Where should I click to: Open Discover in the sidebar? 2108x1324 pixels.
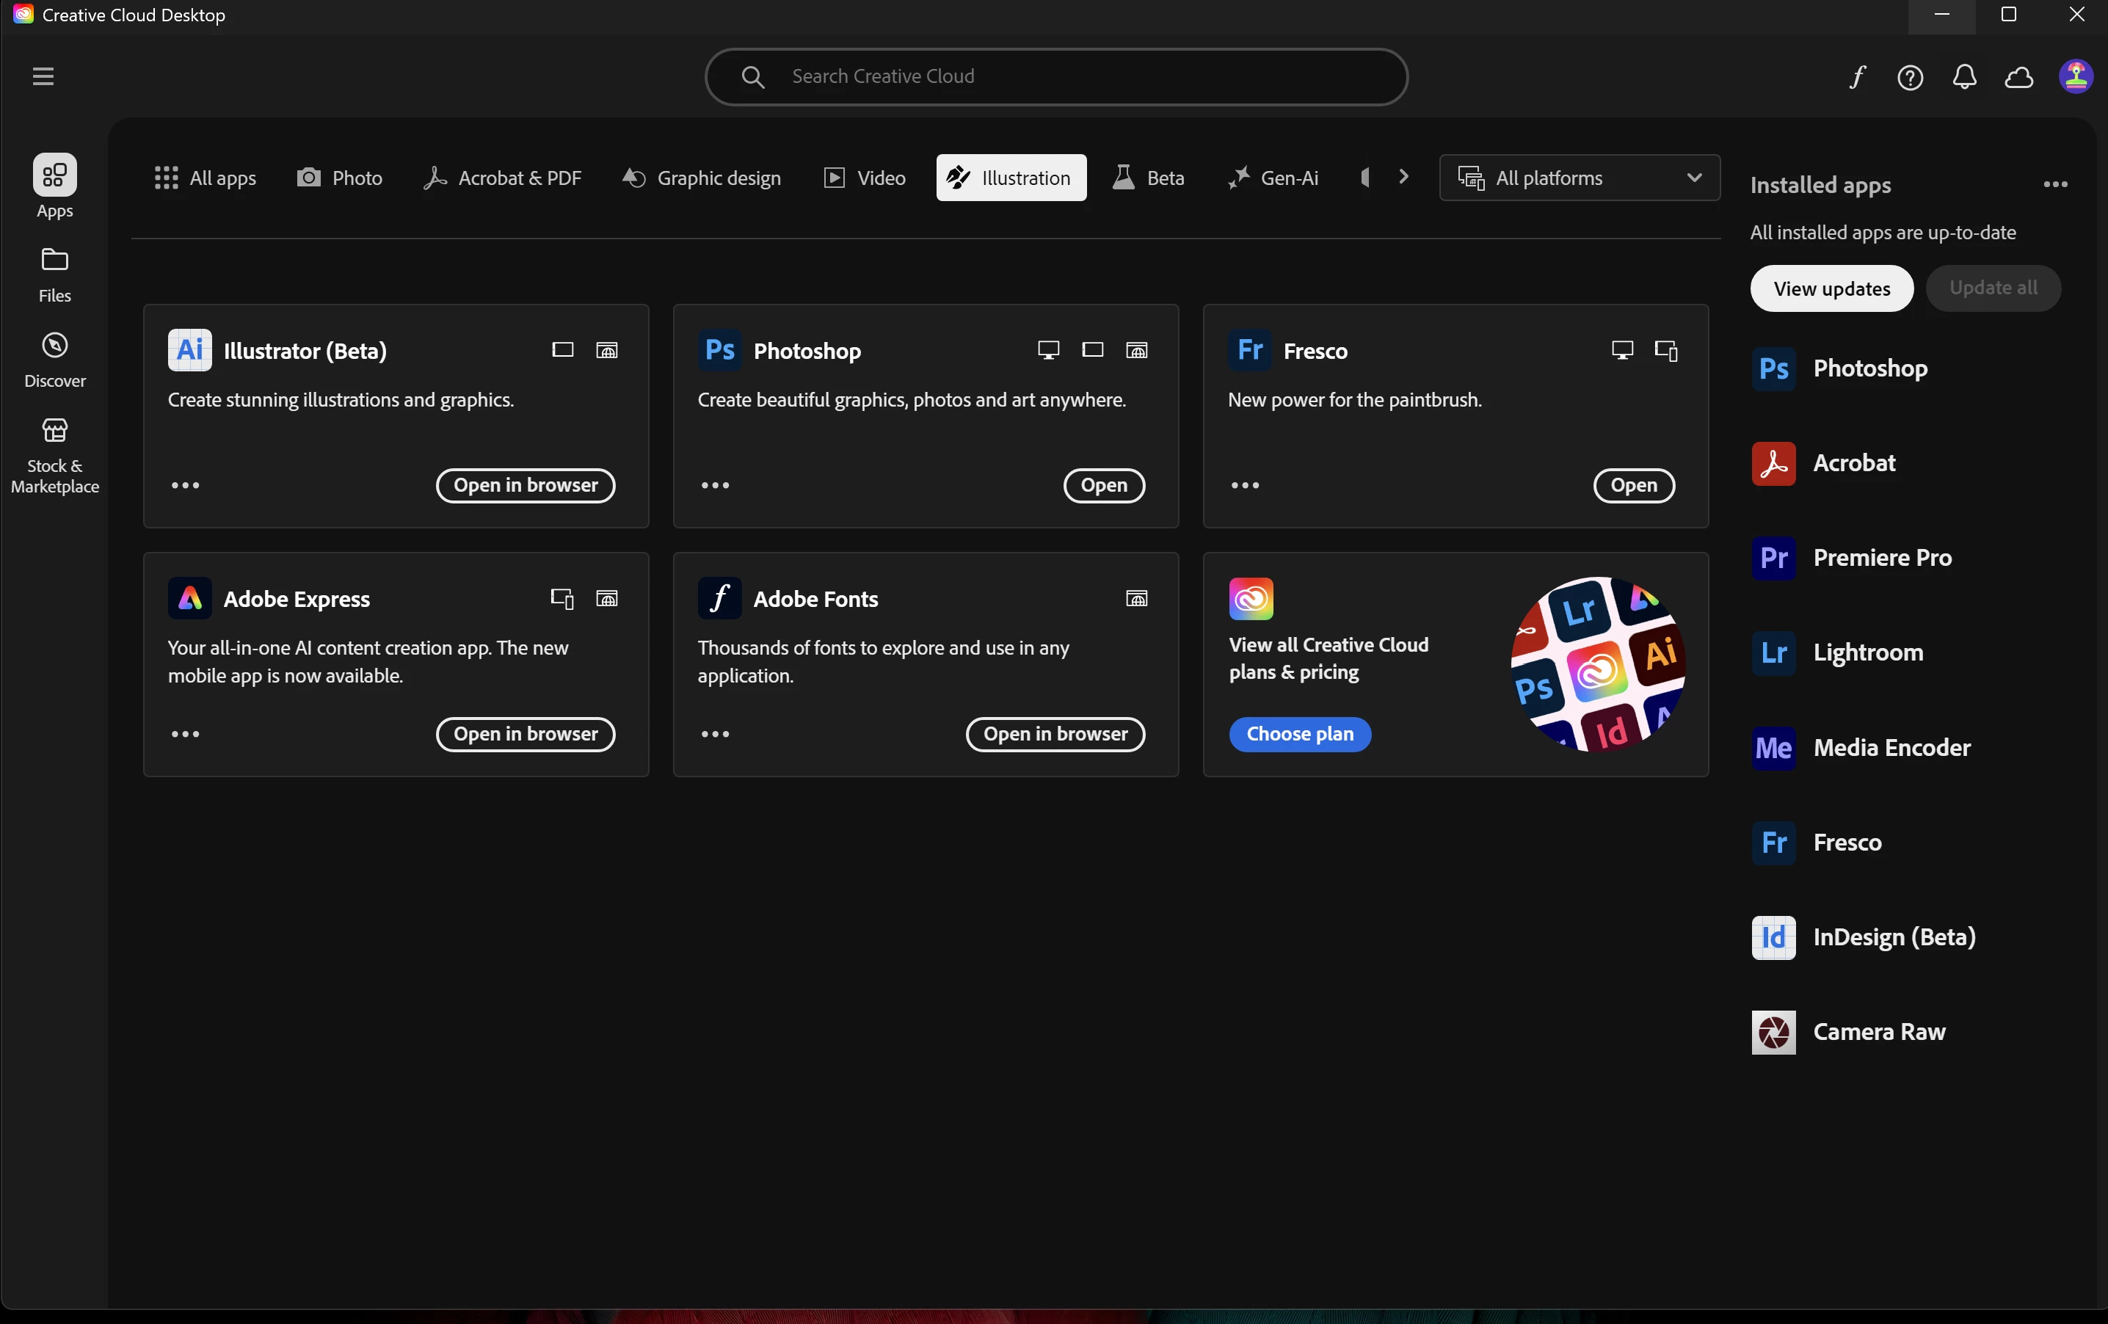point(54,359)
